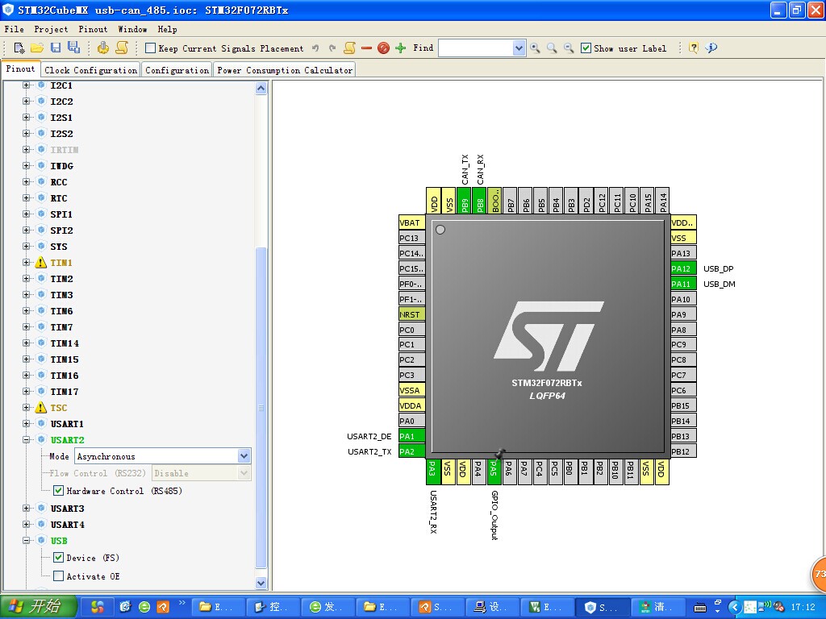Click the TSC warning triangle icon

tap(40, 407)
